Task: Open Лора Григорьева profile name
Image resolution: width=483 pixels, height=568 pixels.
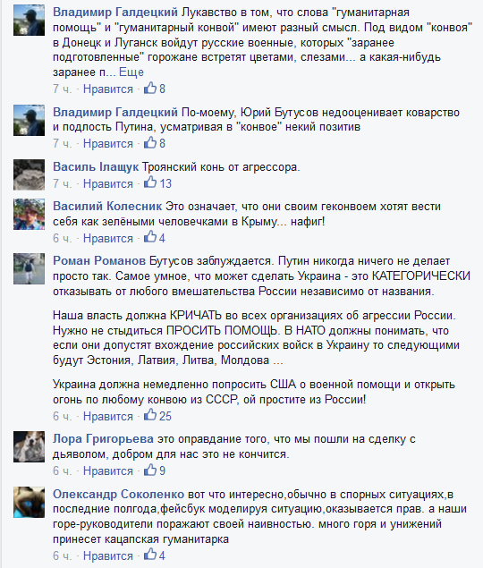Action: (x=103, y=439)
